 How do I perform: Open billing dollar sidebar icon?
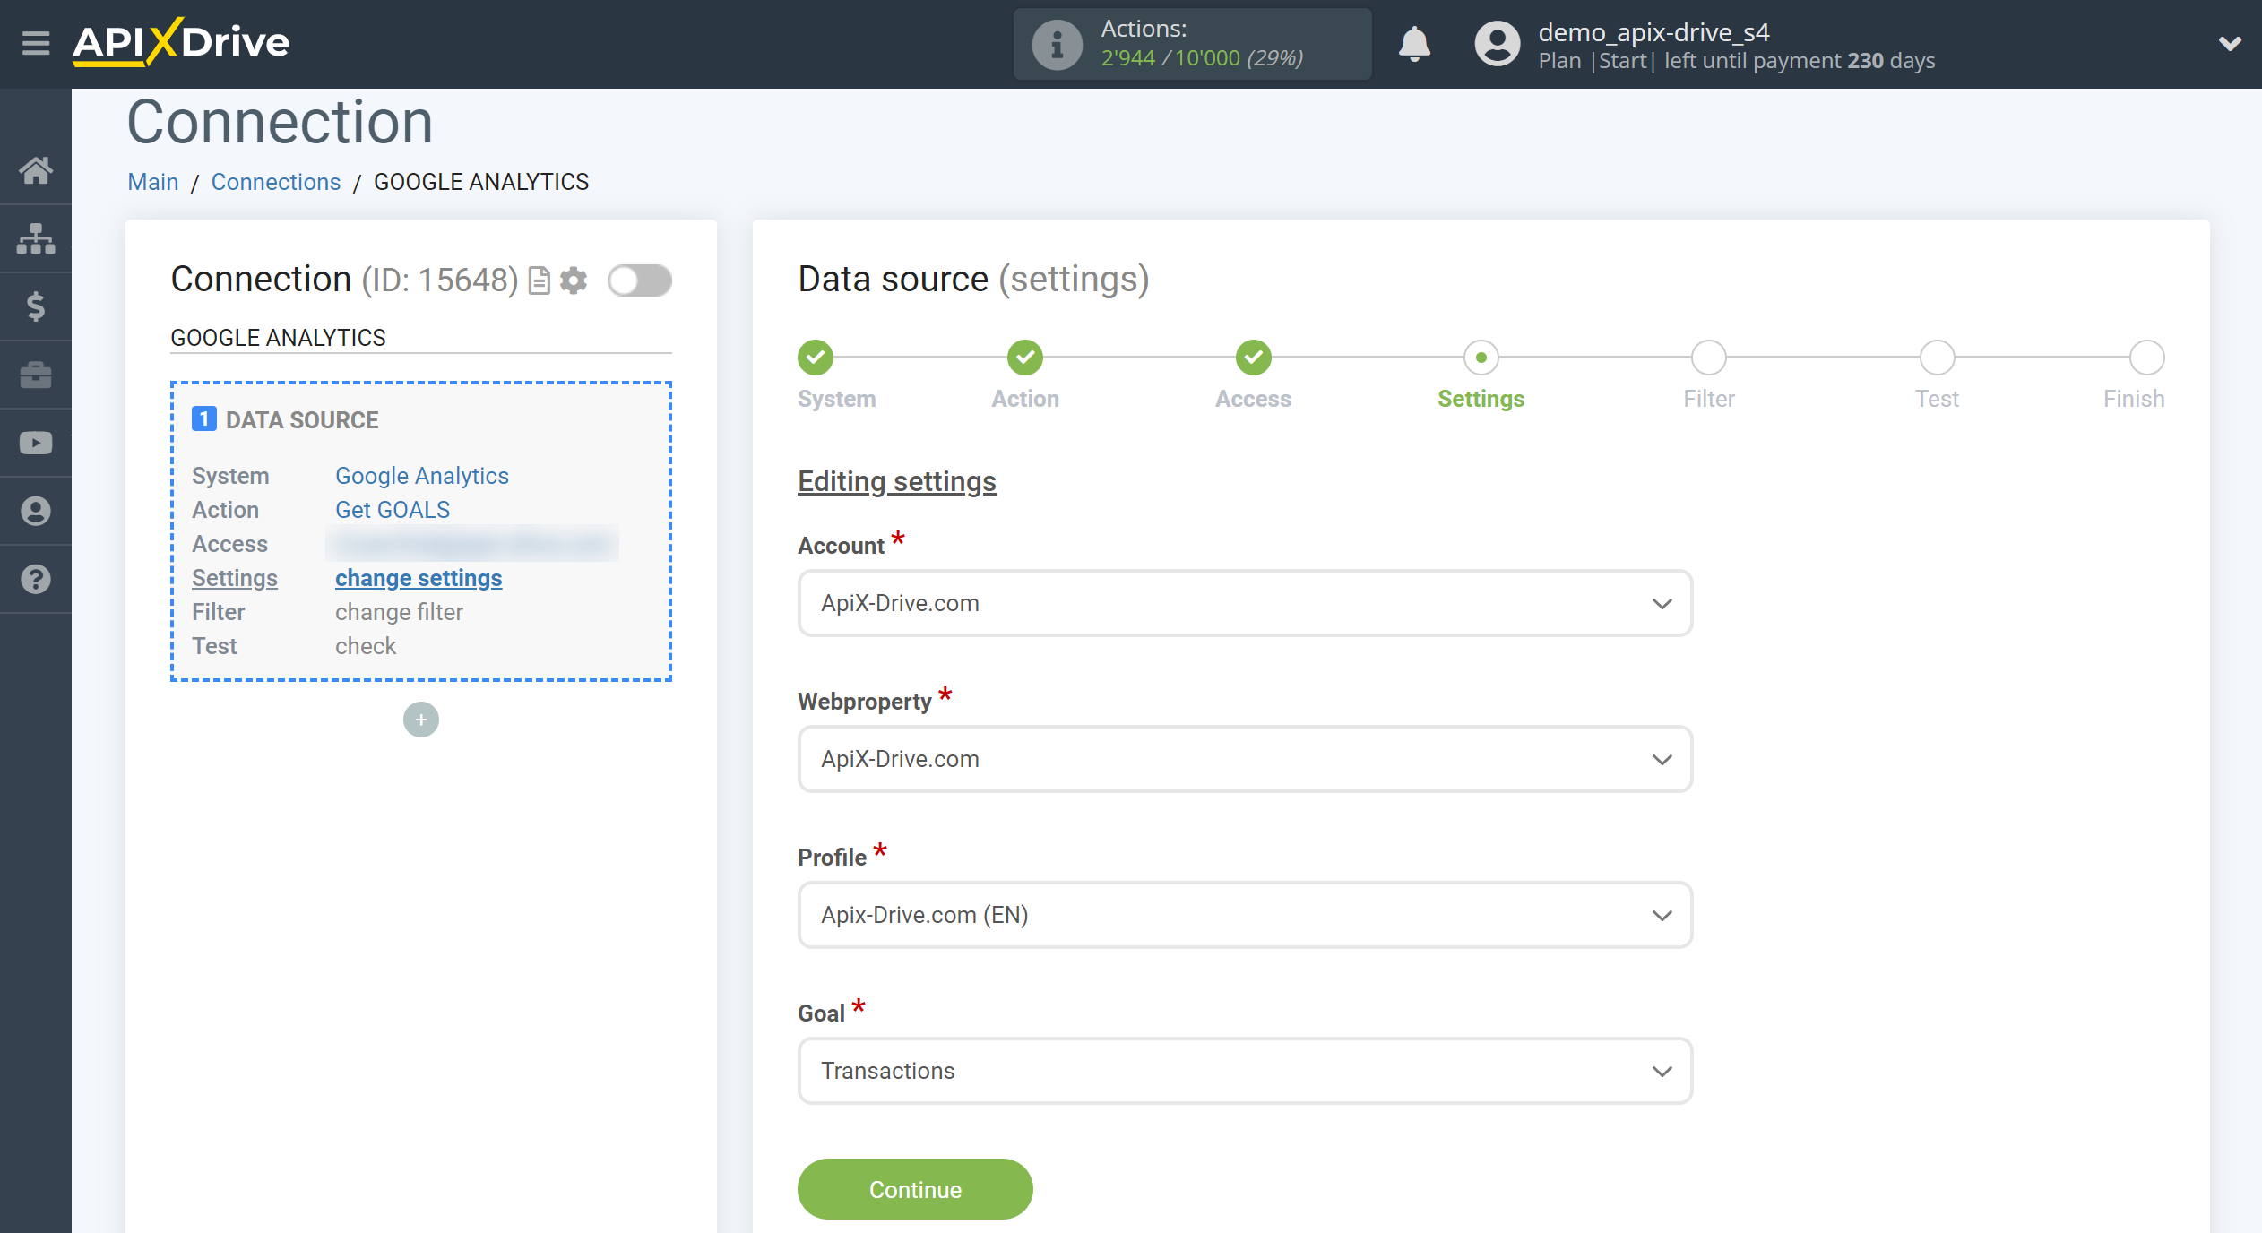click(x=36, y=306)
